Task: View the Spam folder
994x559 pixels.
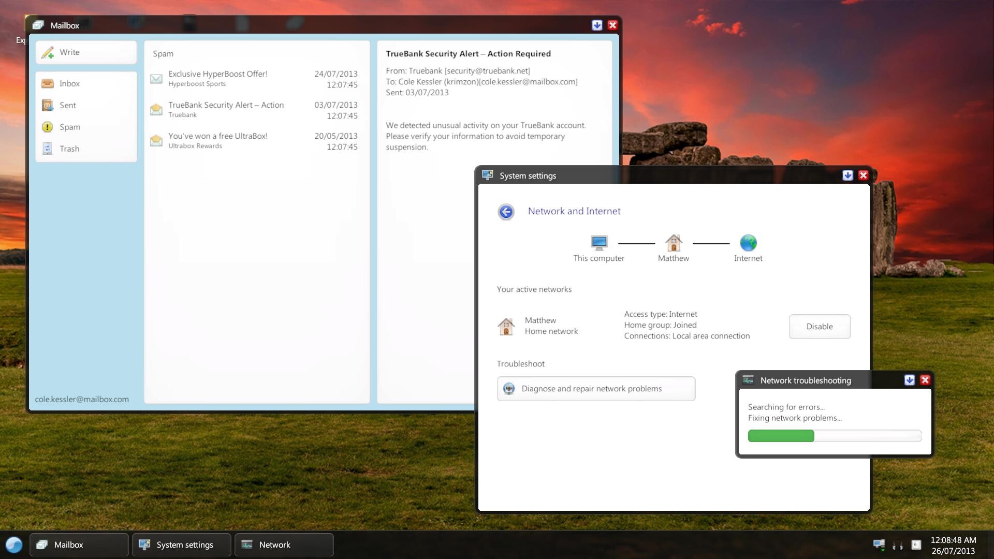Action: click(x=69, y=127)
